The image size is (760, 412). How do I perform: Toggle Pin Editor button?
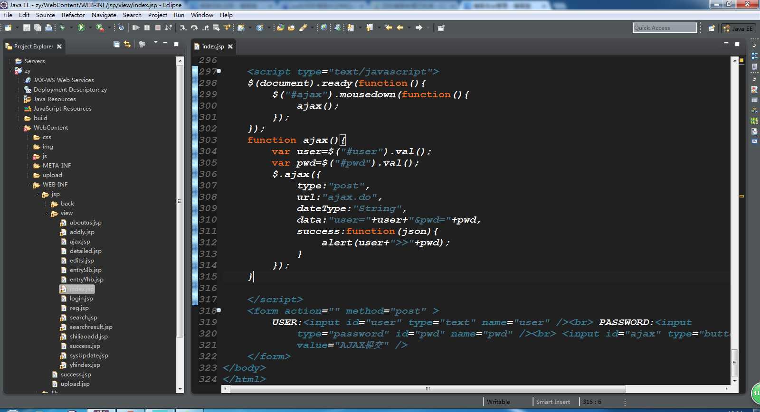pyautogui.click(x=441, y=28)
